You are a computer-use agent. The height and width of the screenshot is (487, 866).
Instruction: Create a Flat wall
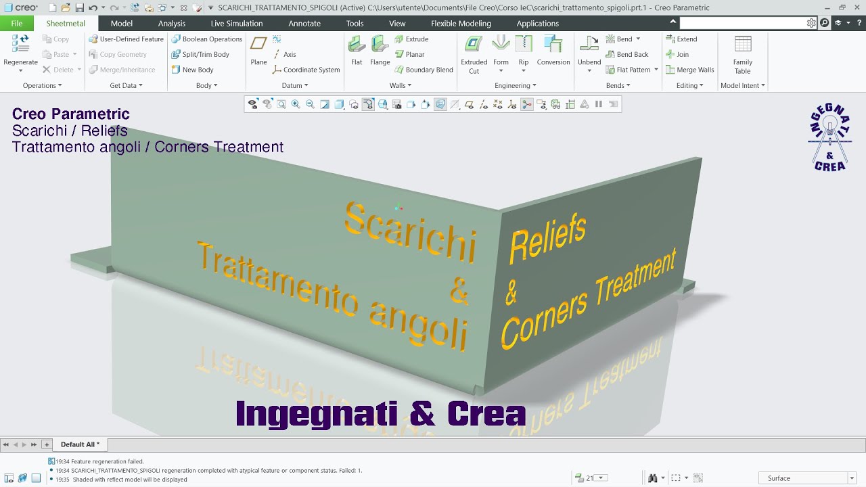357,51
